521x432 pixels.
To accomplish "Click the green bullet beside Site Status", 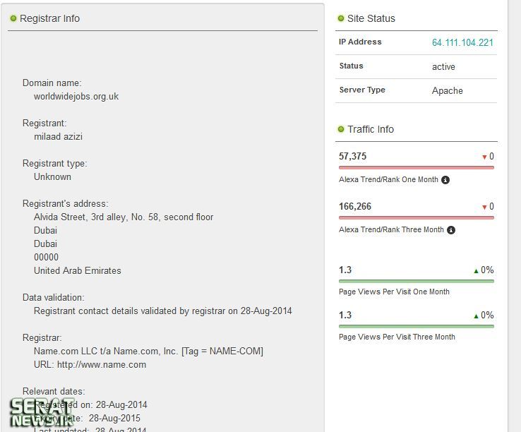I will pyautogui.click(x=341, y=18).
